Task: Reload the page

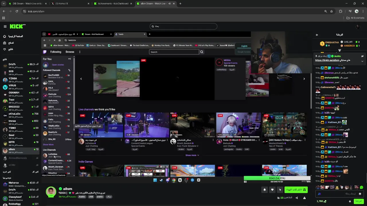Action: click(x=17, y=11)
